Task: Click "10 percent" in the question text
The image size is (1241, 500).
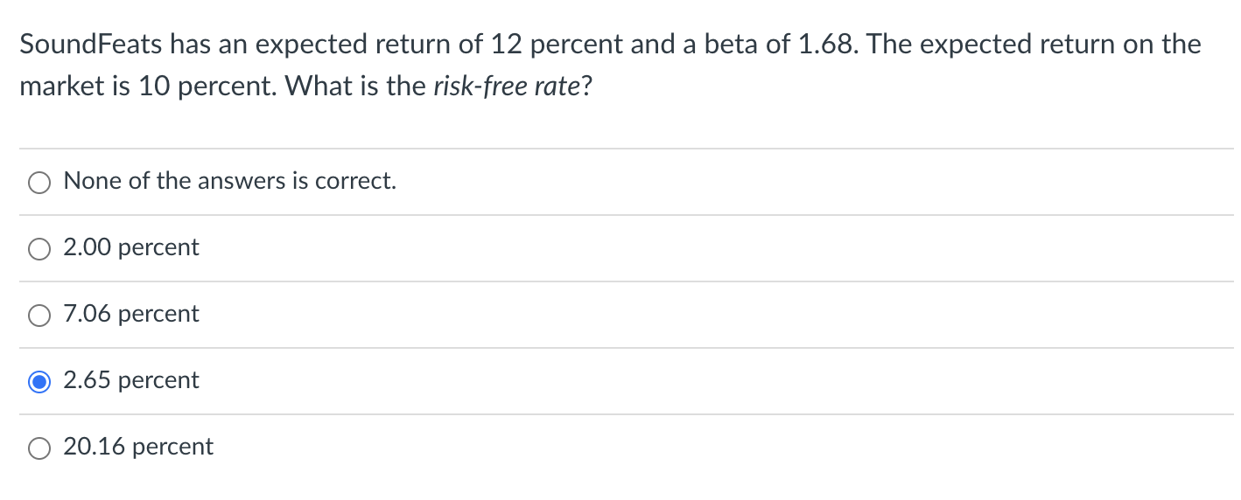Action: [x=195, y=89]
